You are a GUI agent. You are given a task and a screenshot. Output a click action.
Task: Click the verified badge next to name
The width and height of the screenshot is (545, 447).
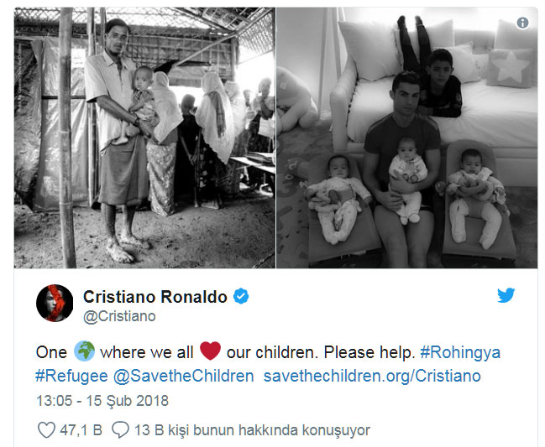[241, 296]
